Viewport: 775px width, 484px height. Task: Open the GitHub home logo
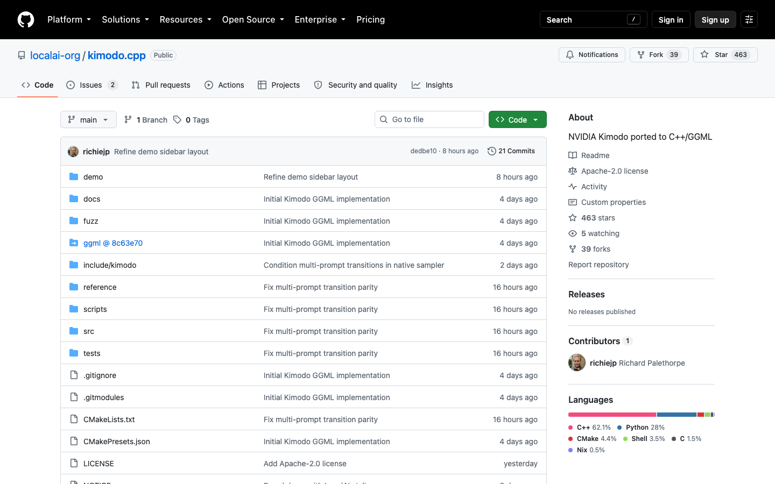(26, 19)
